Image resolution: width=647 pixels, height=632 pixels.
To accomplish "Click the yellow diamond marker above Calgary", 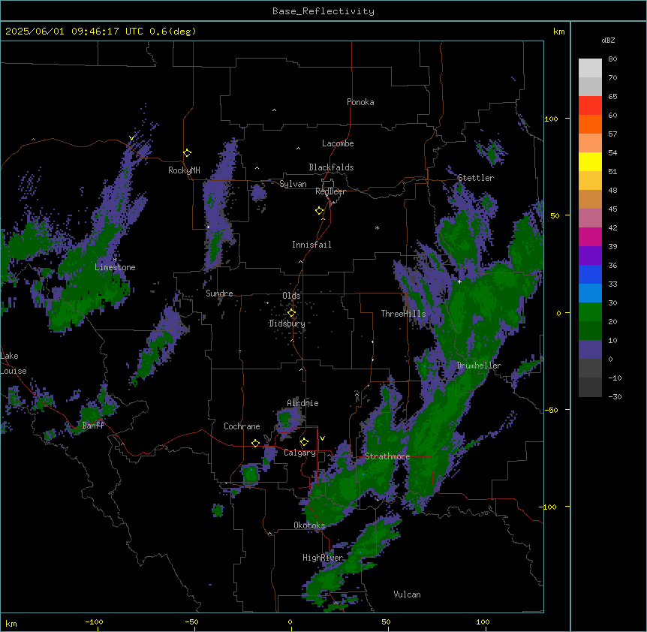I will (x=304, y=442).
